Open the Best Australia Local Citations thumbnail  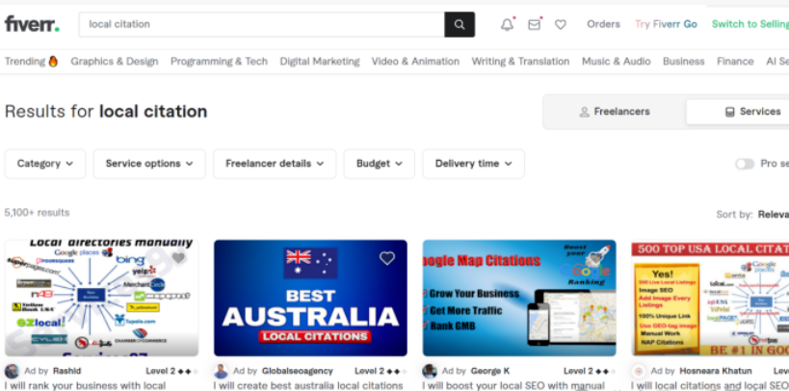(x=310, y=298)
